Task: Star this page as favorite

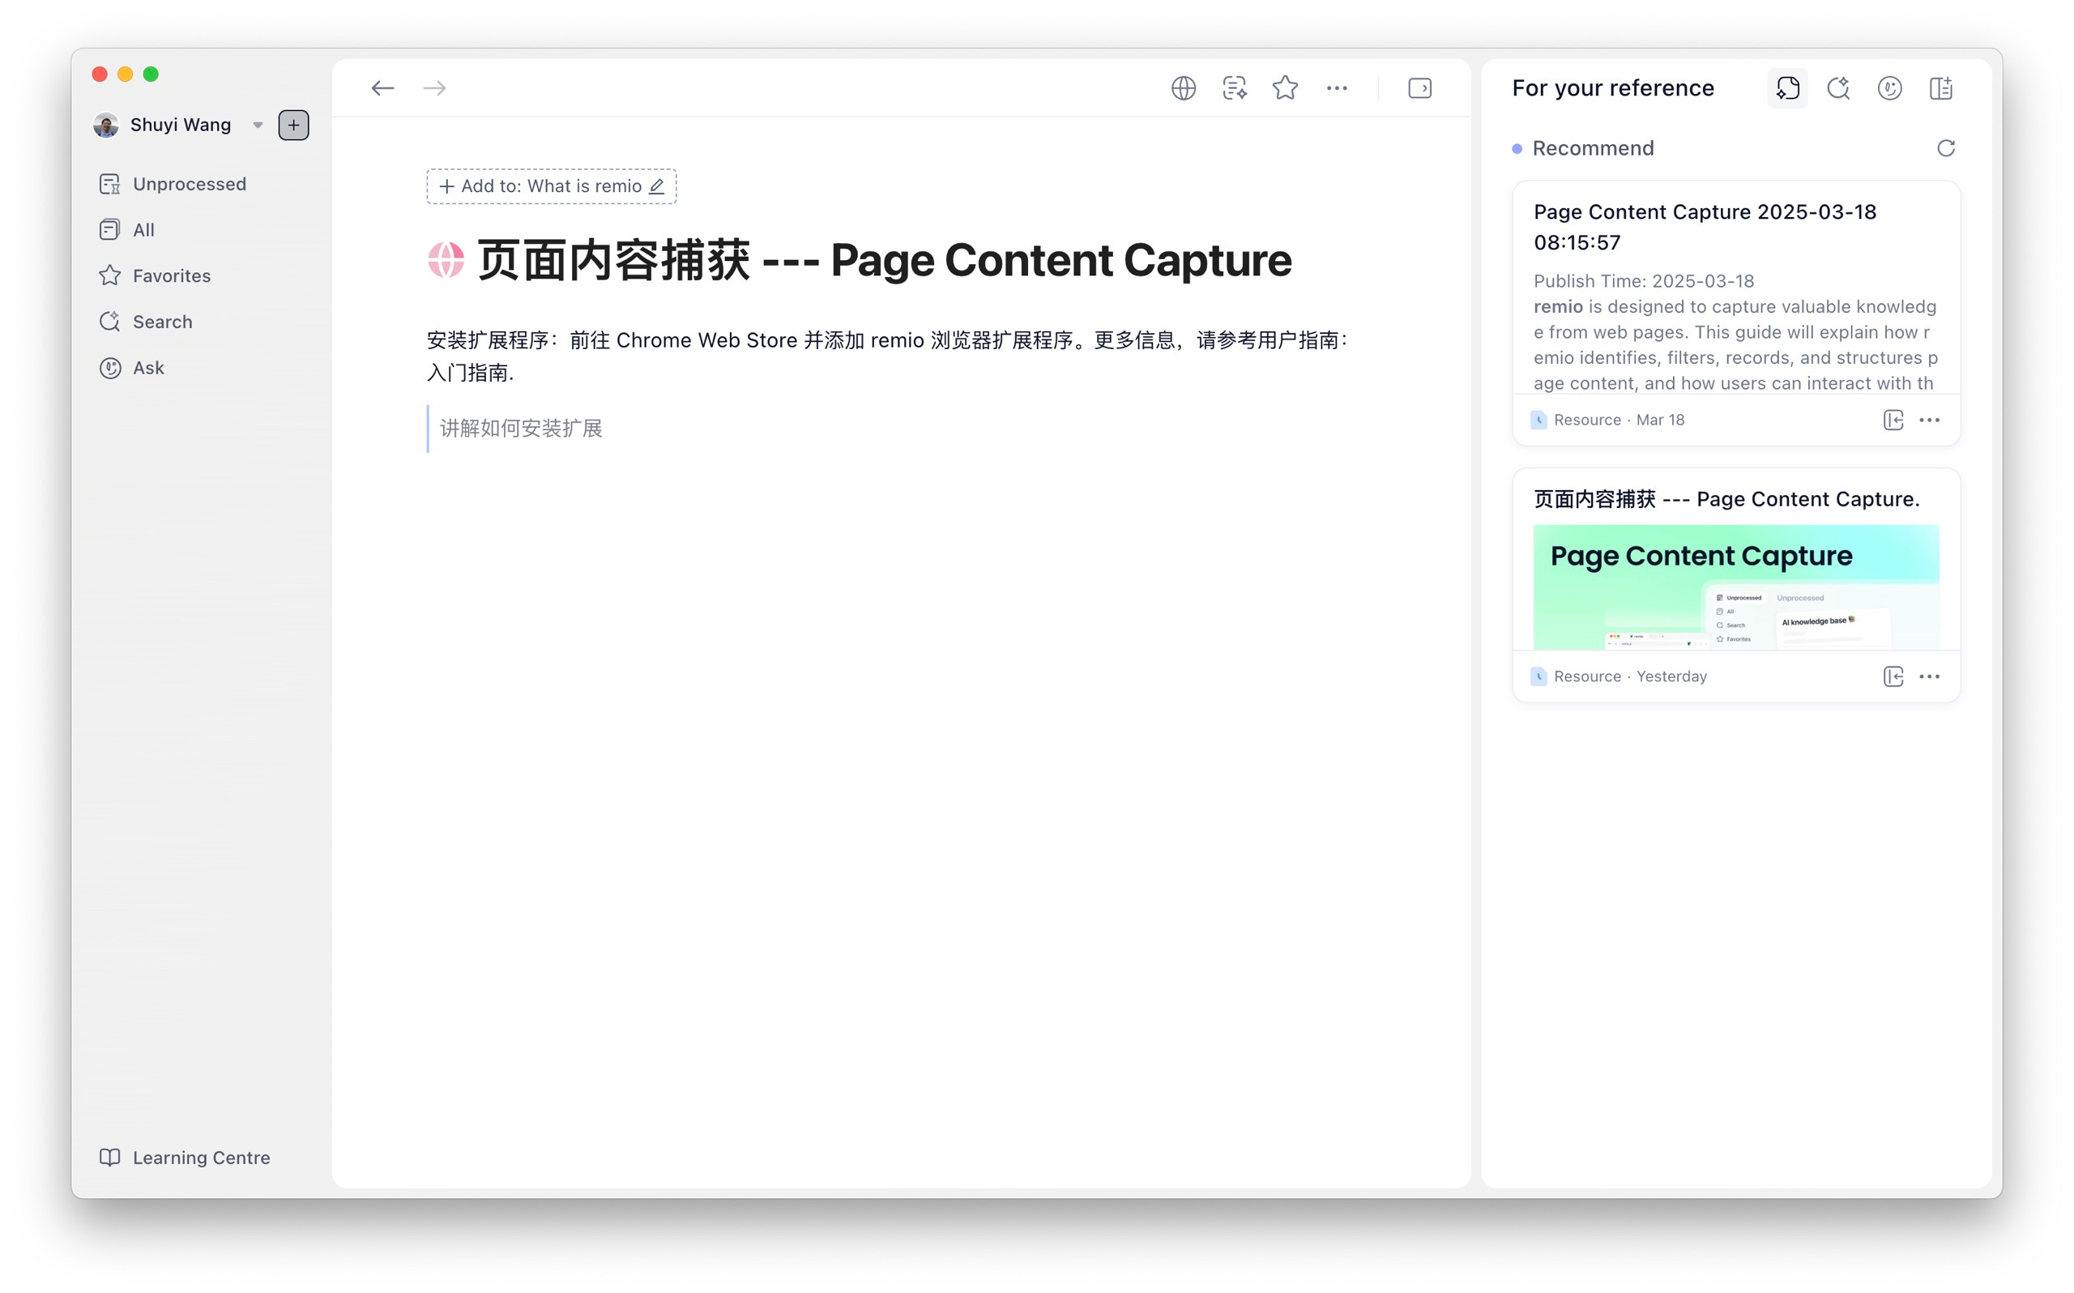Action: click(x=1285, y=88)
